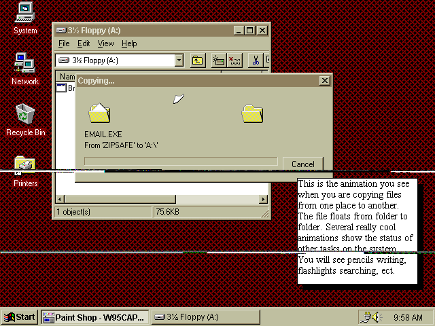Open the Printers desktop folder icon
The width and height of the screenshot is (435, 326).
click(x=25, y=166)
